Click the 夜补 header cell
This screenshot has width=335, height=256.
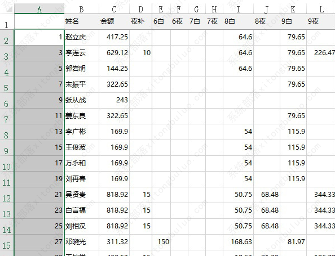140,21
